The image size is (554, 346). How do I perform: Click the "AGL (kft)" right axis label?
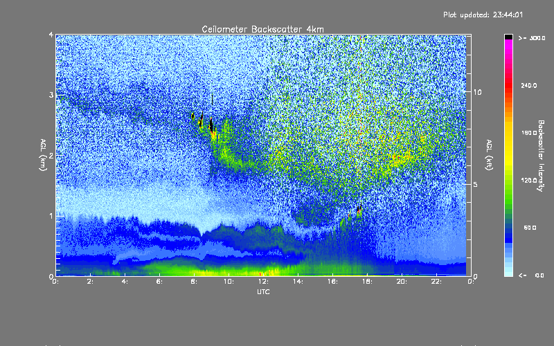pyautogui.click(x=489, y=155)
